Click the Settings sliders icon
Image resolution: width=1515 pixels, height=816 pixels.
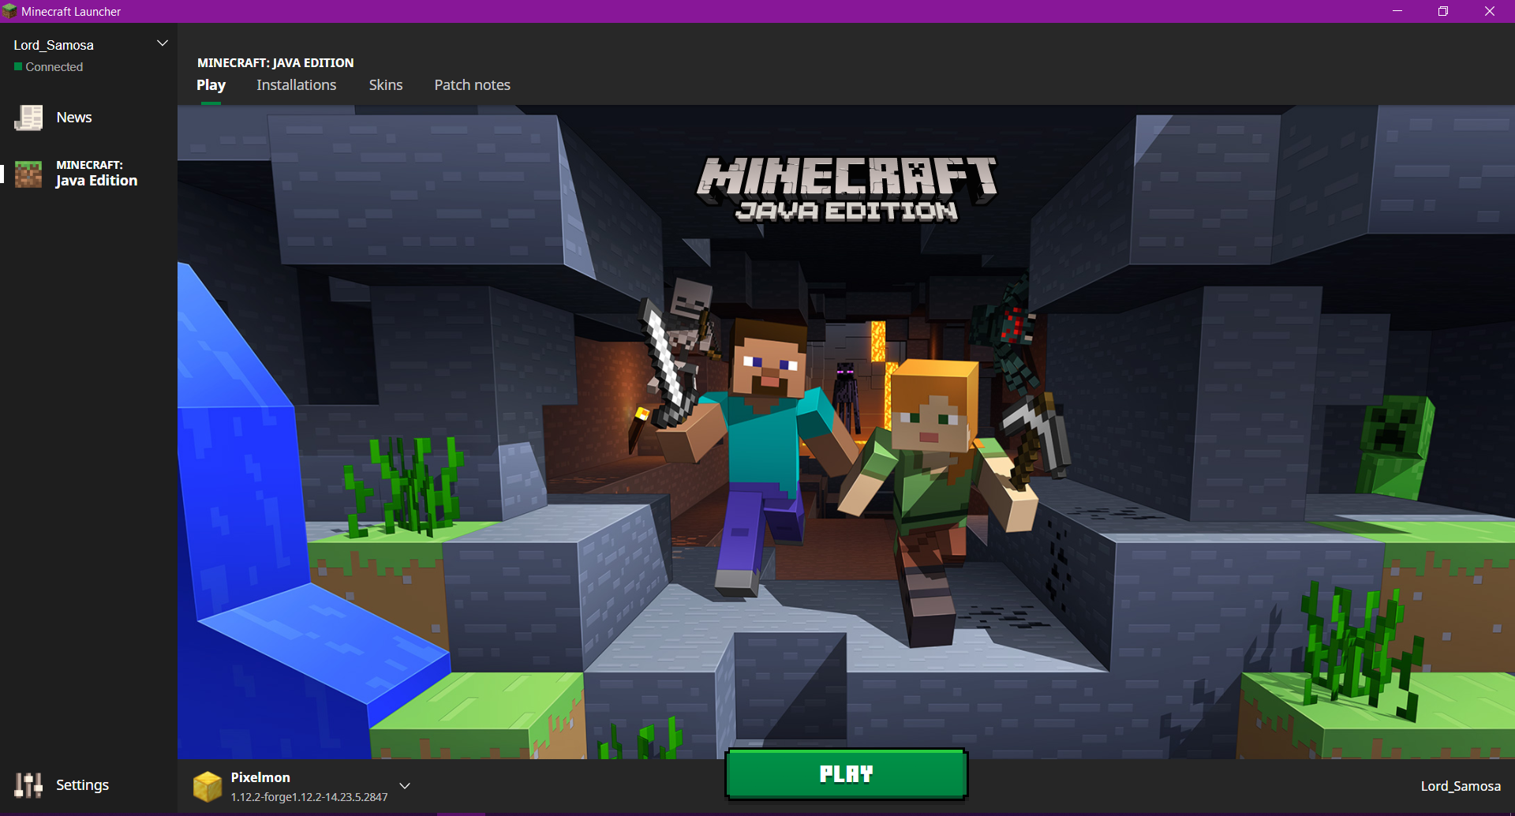point(28,785)
